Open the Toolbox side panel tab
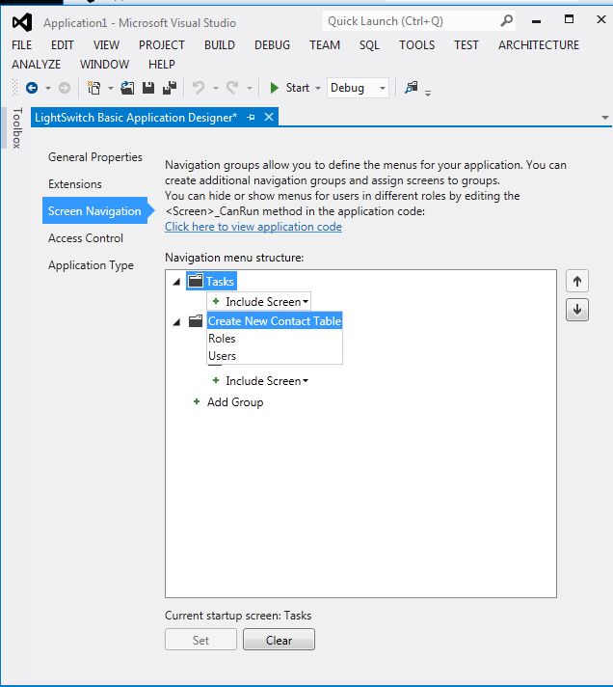 (16, 128)
